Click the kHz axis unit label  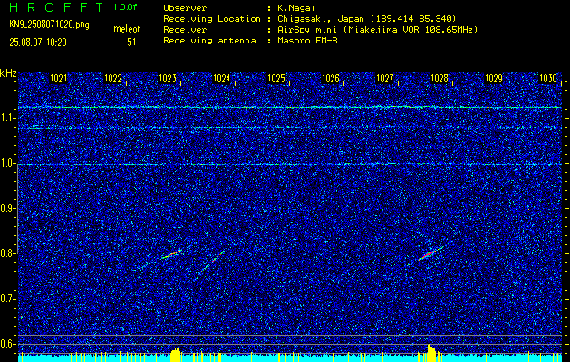(x=8, y=73)
